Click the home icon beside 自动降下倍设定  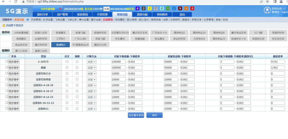(x=4, y=25)
